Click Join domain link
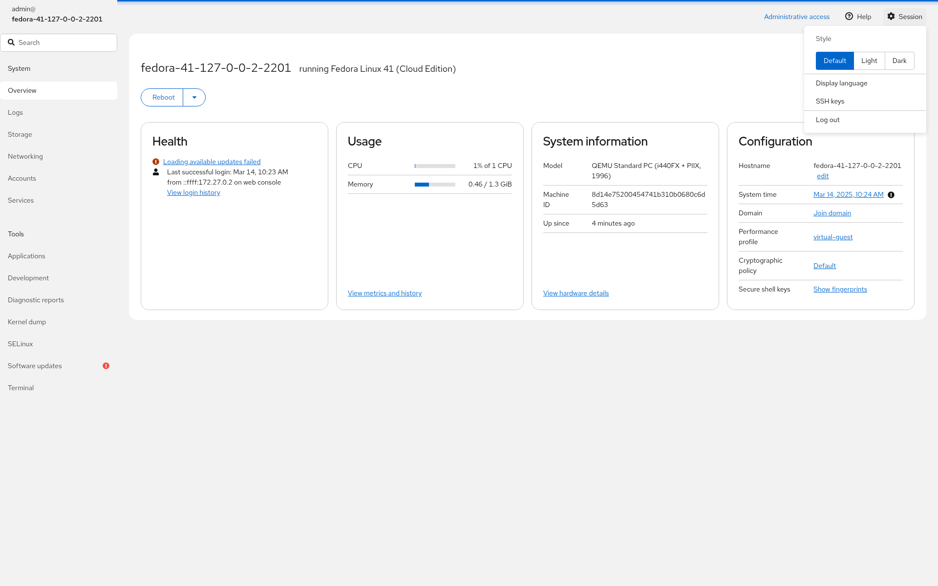Screen dimensions: 938x586 point(832,213)
